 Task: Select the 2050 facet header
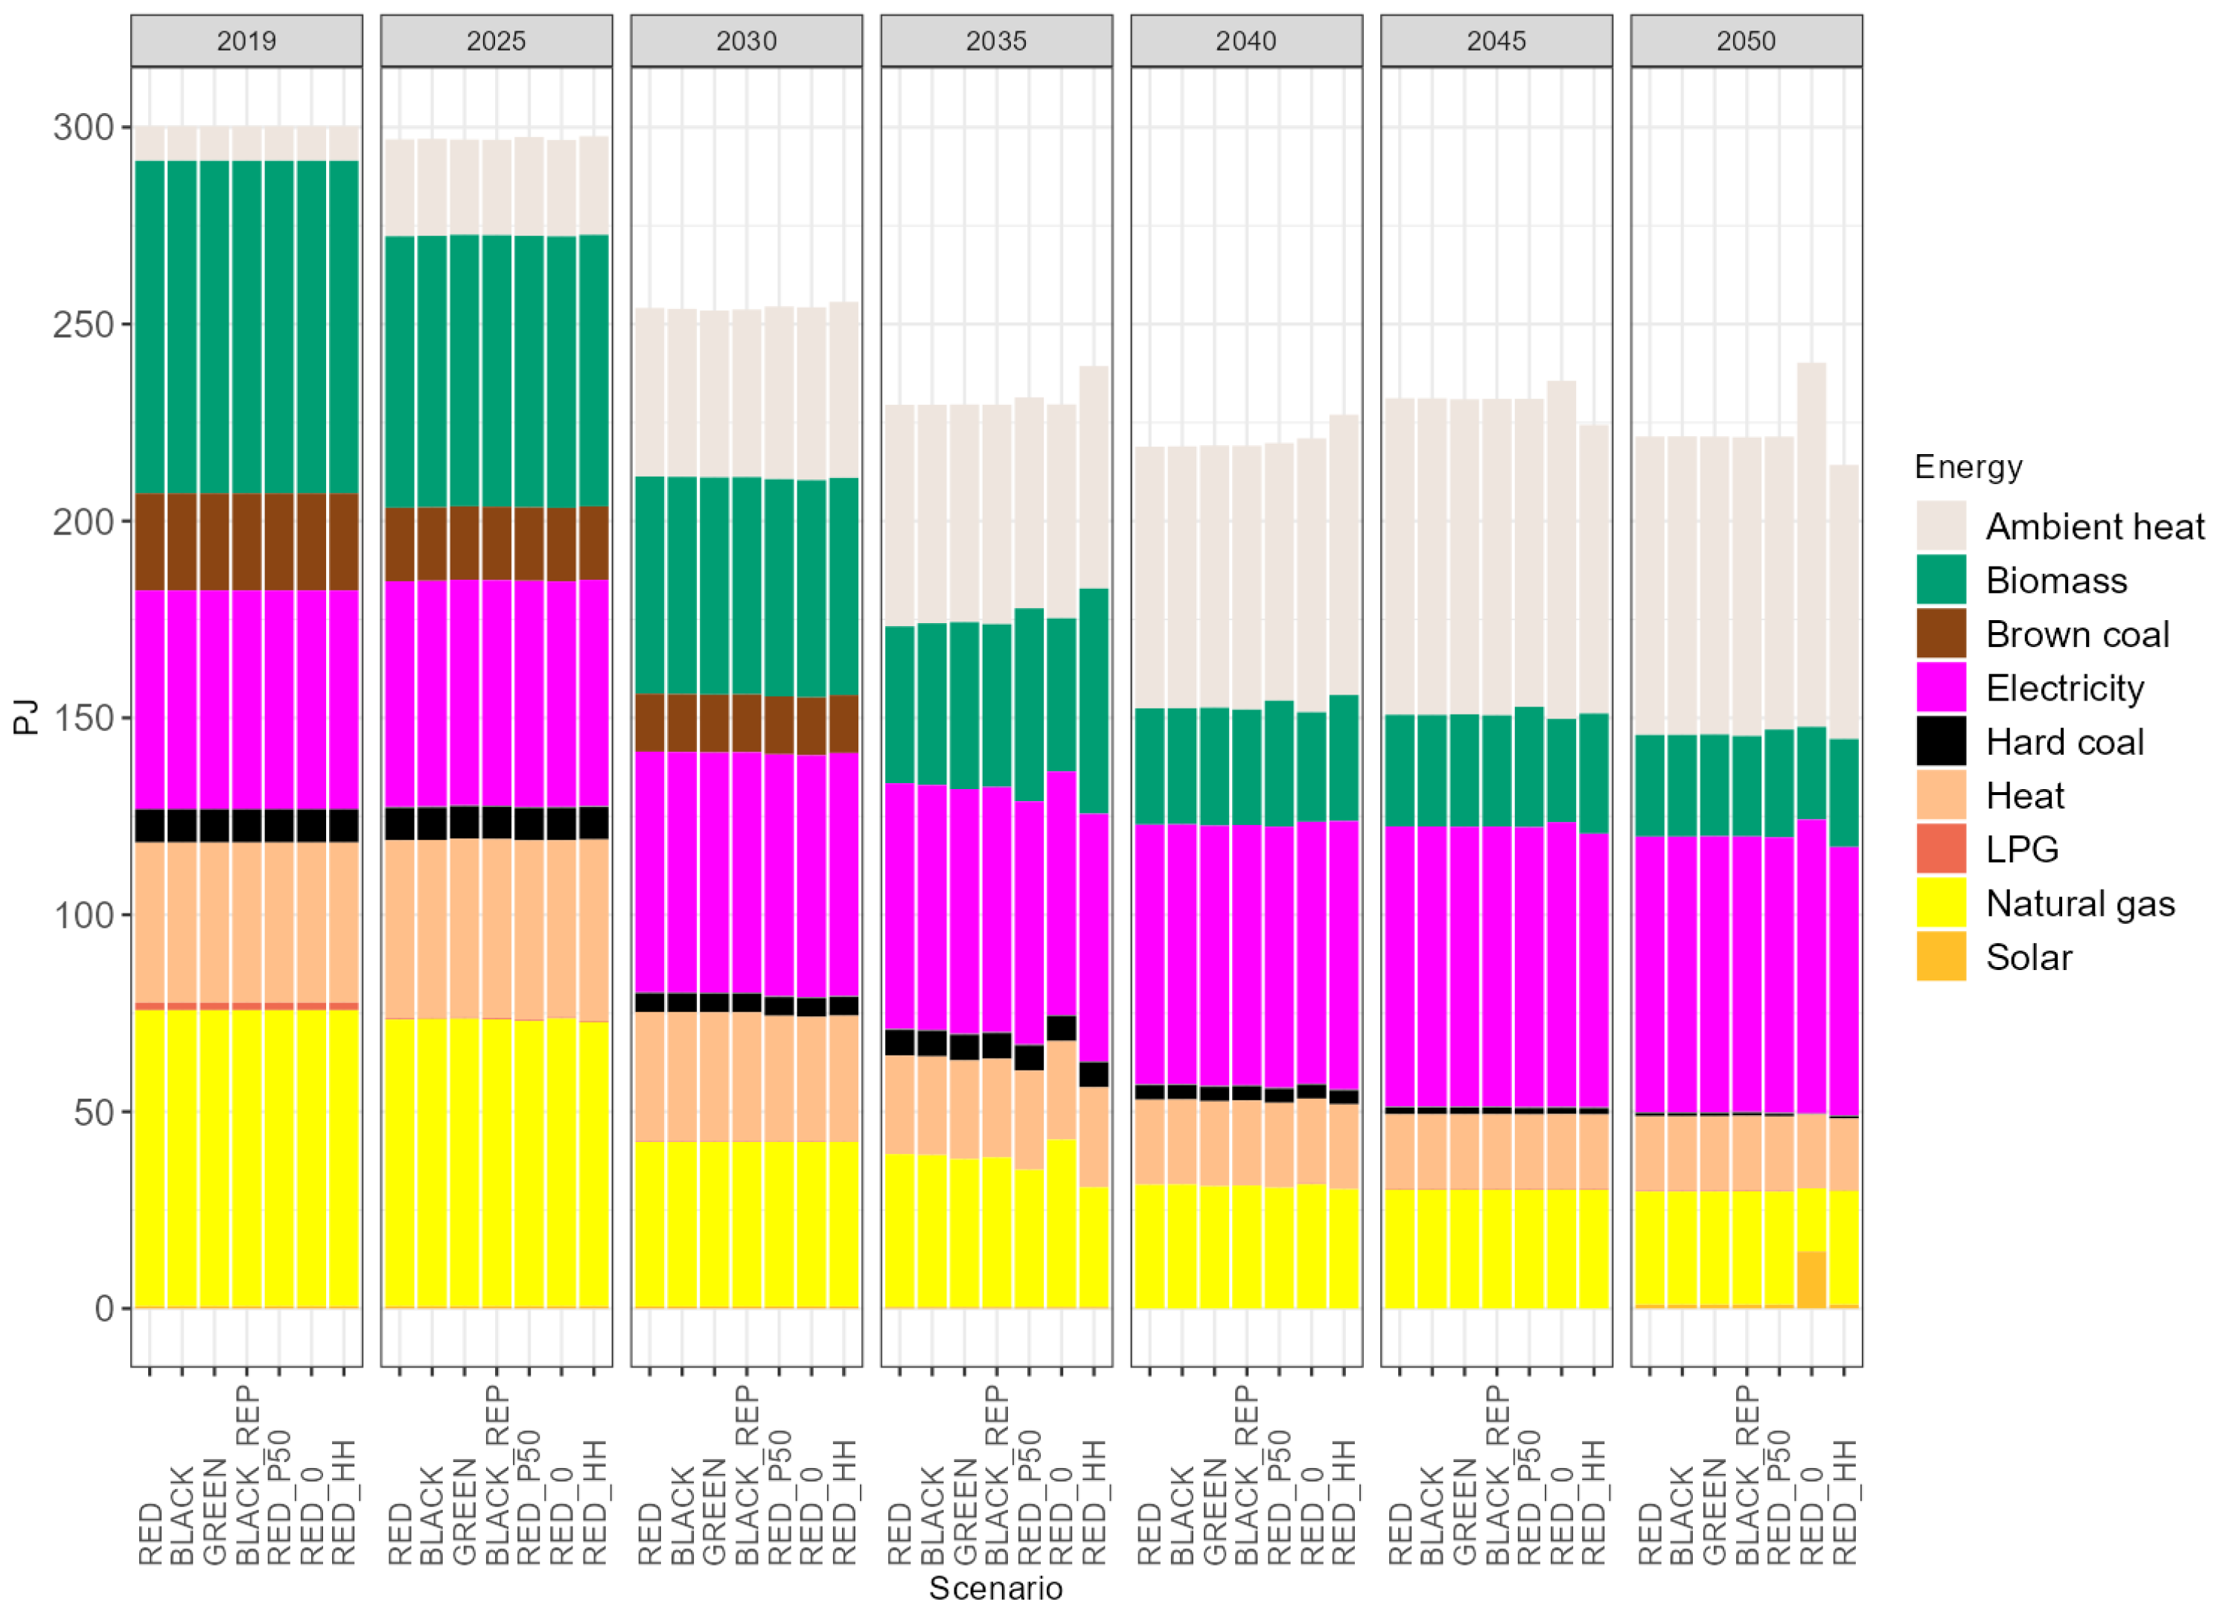[x=1746, y=41]
